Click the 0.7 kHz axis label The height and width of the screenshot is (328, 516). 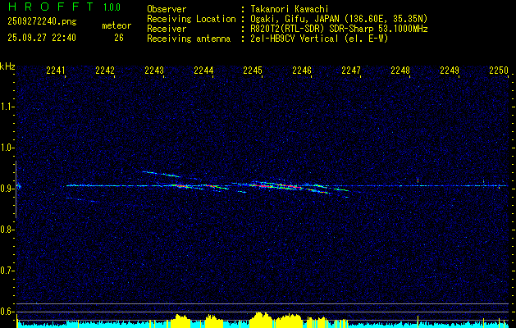pyautogui.click(x=7, y=271)
